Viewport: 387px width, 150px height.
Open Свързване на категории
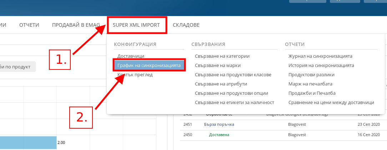click(222, 56)
